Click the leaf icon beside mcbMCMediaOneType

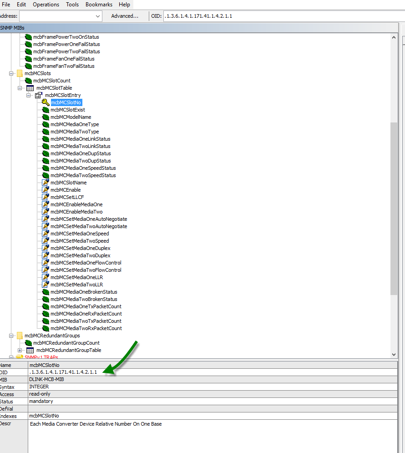[x=46, y=124]
